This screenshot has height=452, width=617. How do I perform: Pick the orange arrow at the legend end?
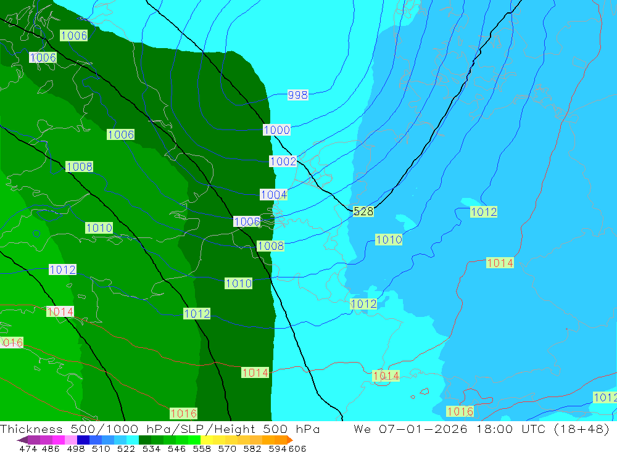pos(290,440)
